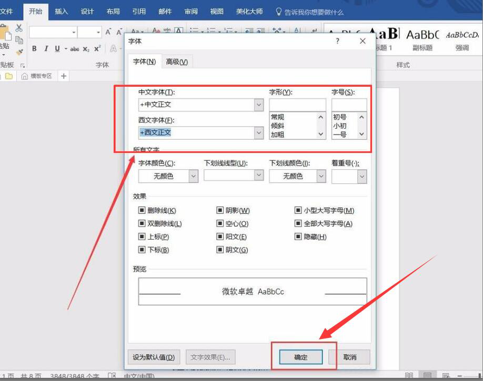This screenshot has width=483, height=381.
Task: Toggle the 下标(B) checkbox
Action: pos(142,250)
